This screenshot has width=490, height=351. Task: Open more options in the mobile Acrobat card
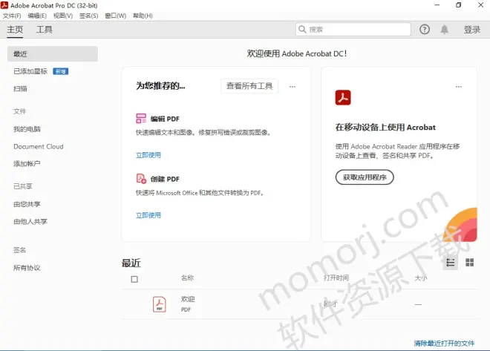[458, 87]
